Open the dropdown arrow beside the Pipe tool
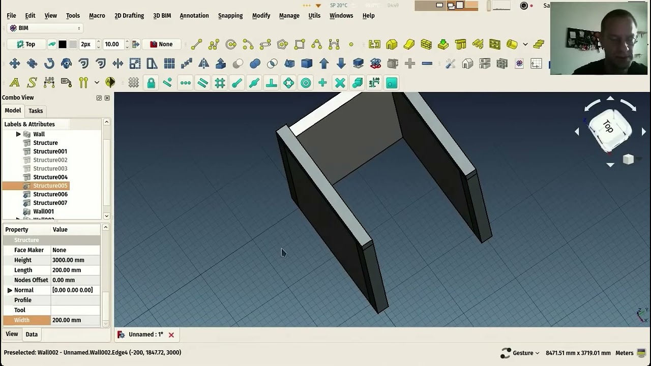The image size is (651, 366). click(x=525, y=44)
